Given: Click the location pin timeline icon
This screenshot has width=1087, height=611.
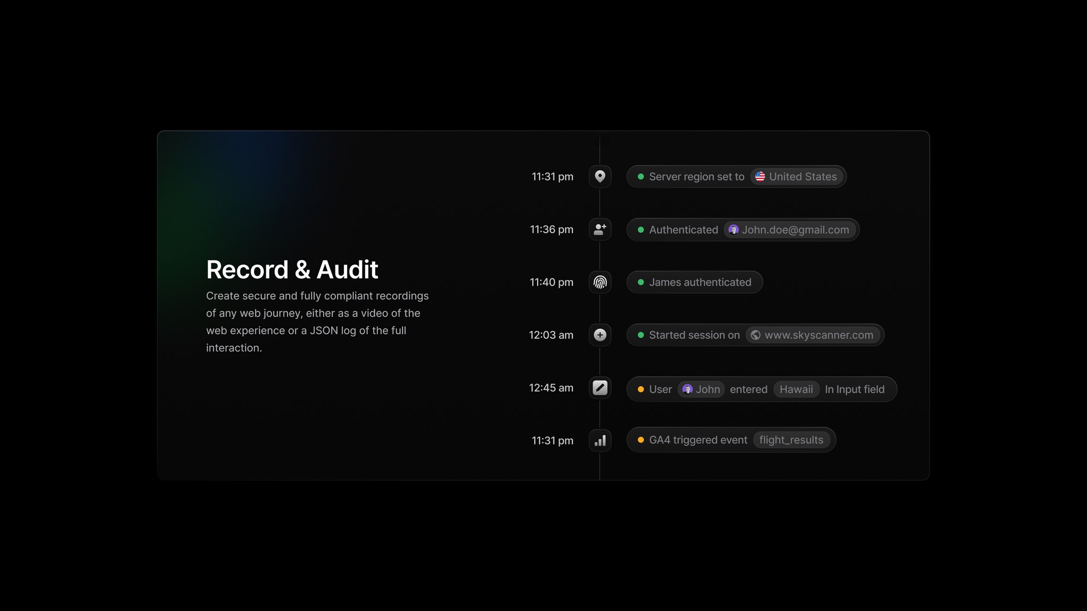Looking at the screenshot, I should coord(600,177).
